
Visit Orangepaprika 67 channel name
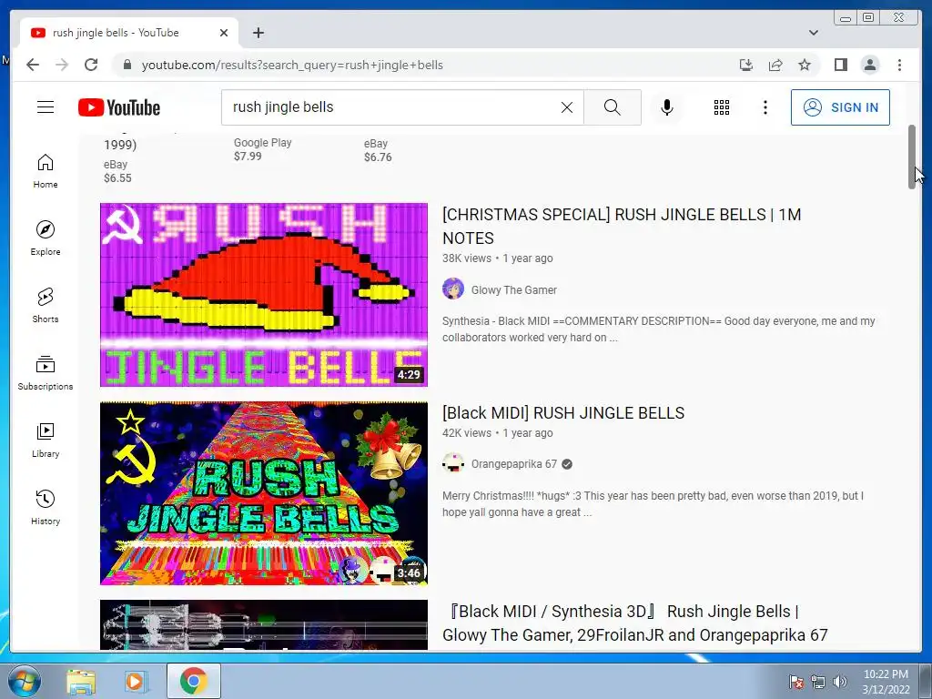(514, 464)
